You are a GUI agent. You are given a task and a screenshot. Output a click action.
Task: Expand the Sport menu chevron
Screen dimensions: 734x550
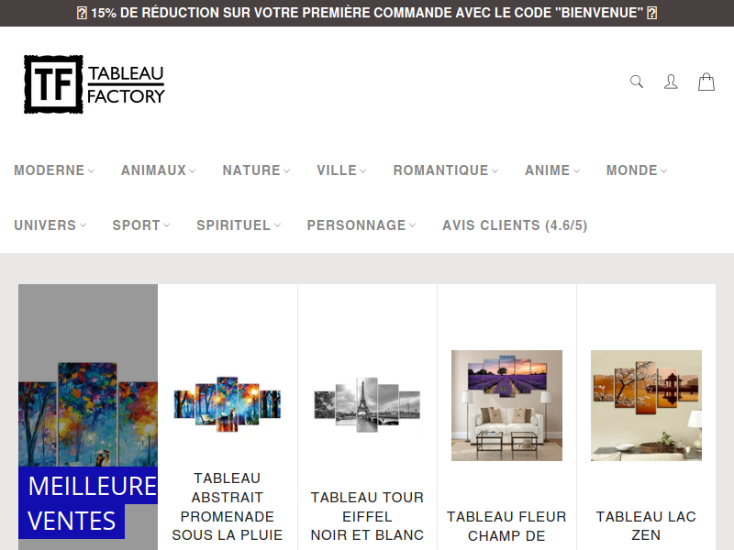(x=167, y=225)
